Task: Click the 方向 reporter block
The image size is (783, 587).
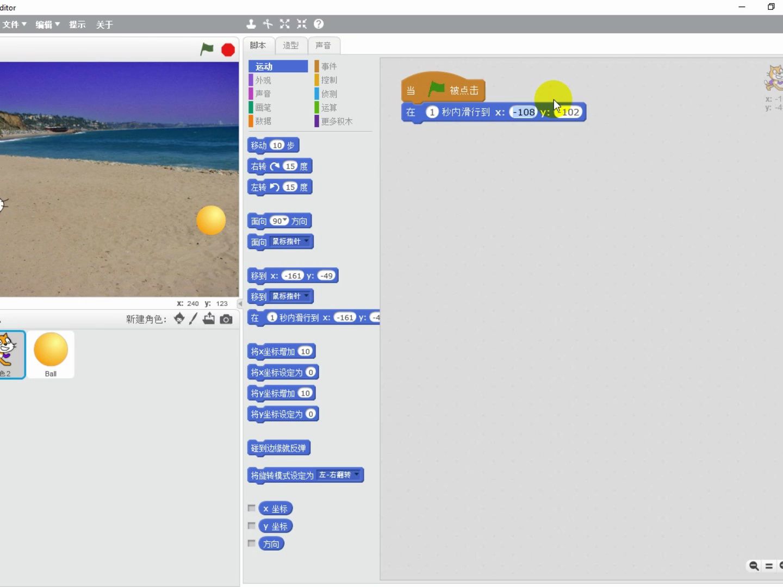Action: tap(271, 544)
